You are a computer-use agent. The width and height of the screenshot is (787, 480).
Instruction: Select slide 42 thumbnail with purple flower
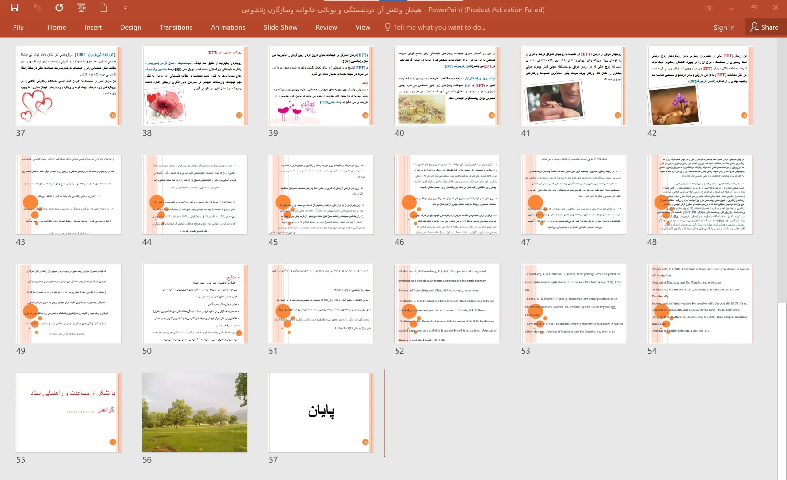pyautogui.click(x=700, y=86)
